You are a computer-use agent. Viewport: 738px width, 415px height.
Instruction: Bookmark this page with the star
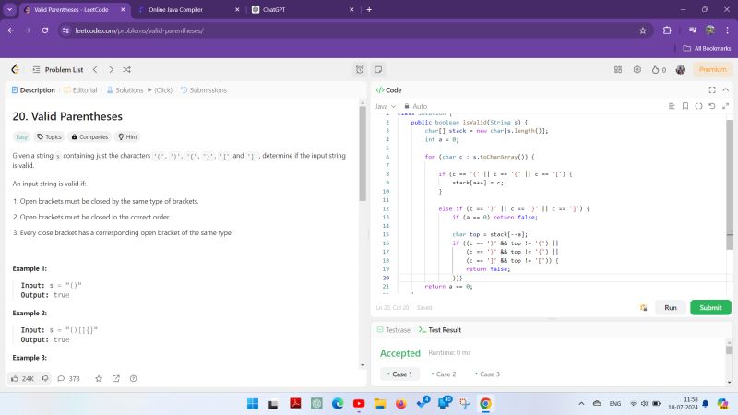tap(642, 30)
